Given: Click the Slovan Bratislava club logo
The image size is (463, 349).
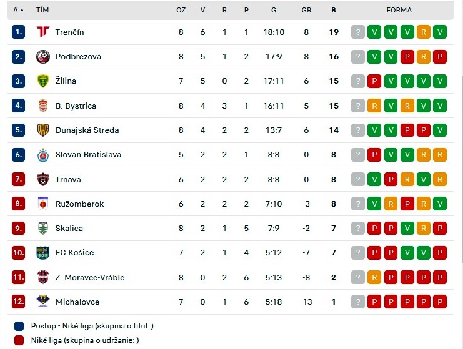Looking at the screenshot, I should tap(42, 155).
